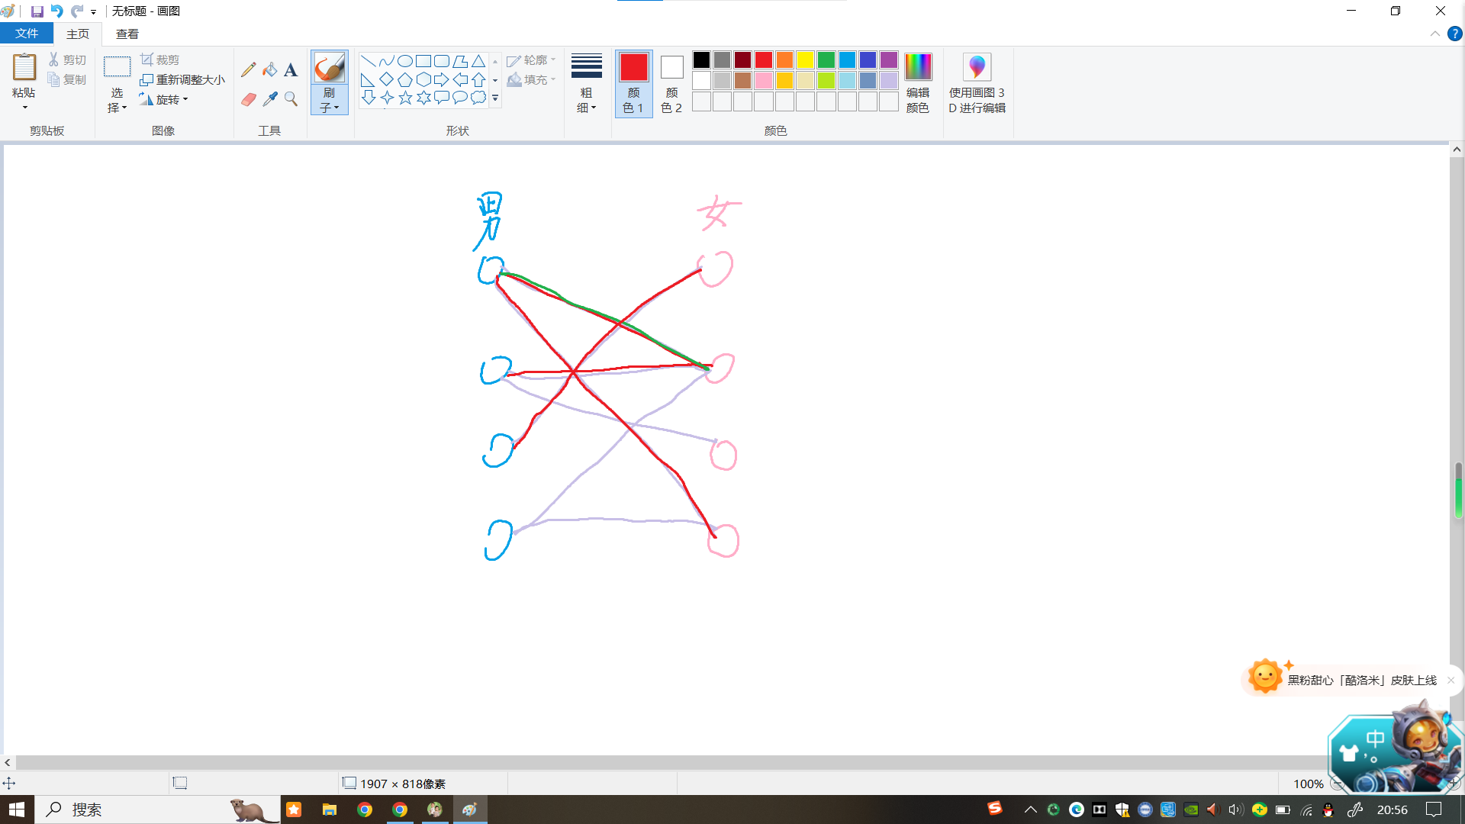Viewport: 1465px width, 824px height.
Task: Switch to the View (查看) tab
Action: tap(127, 34)
